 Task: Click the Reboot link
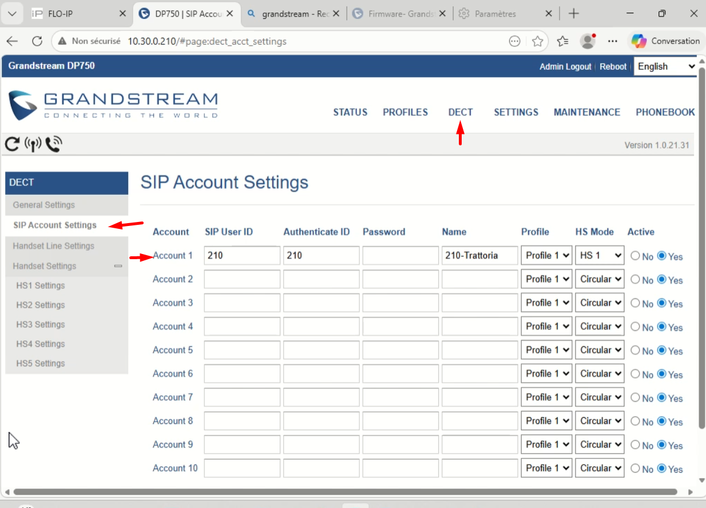(x=613, y=67)
